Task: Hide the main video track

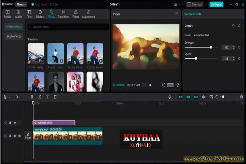Action: (x=15, y=136)
